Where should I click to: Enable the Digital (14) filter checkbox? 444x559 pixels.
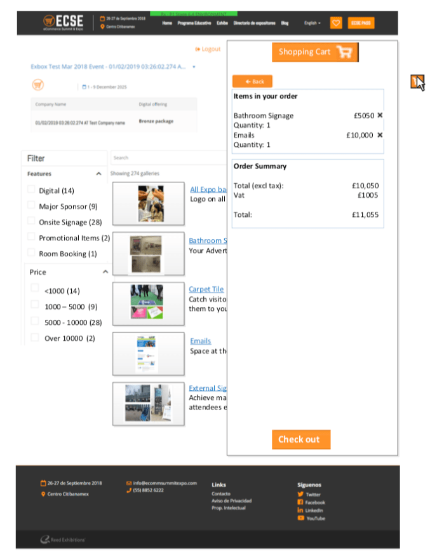click(x=31, y=190)
